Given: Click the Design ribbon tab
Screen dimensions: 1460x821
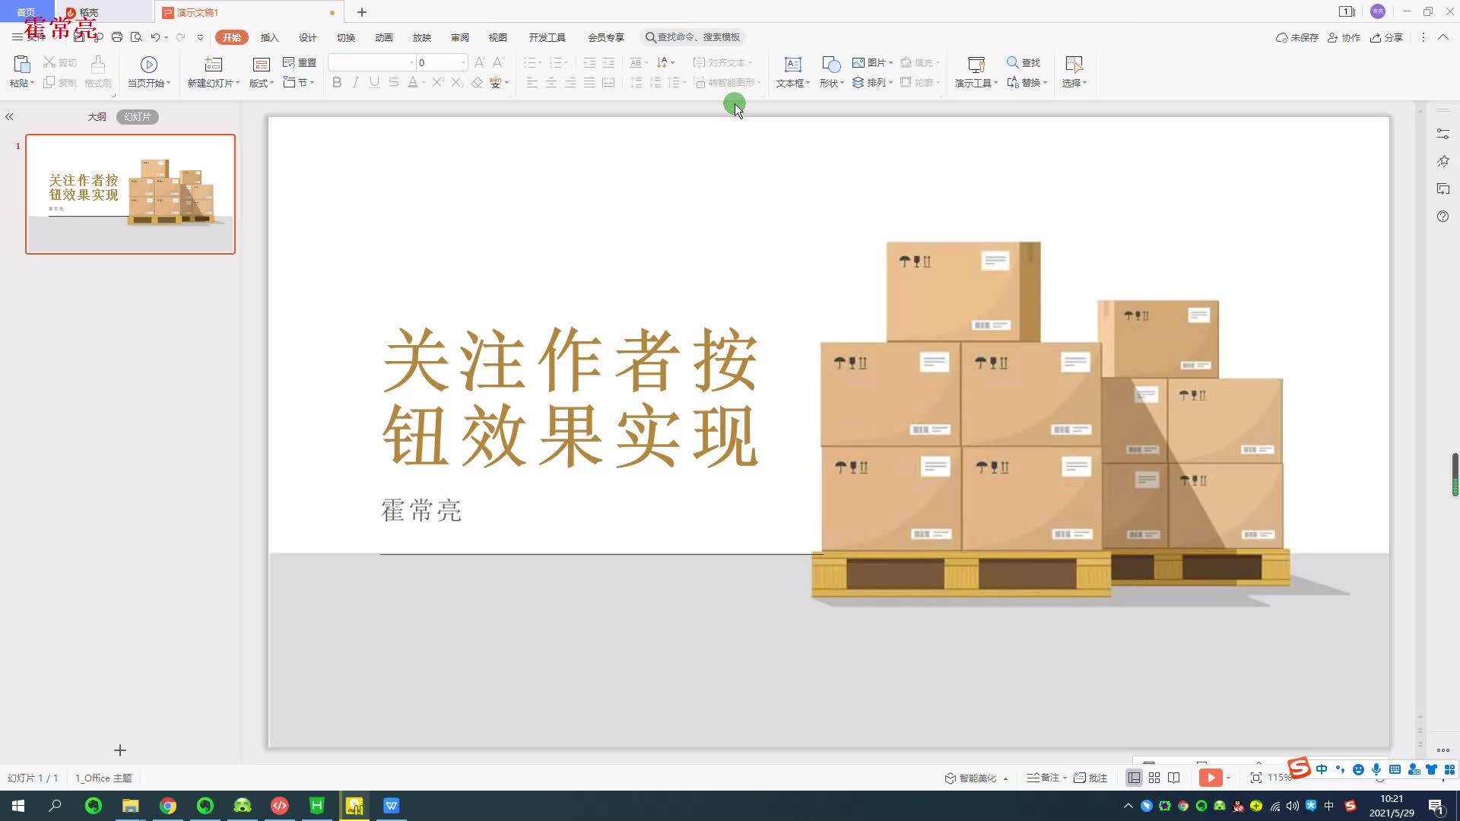Looking at the screenshot, I should [x=307, y=37].
